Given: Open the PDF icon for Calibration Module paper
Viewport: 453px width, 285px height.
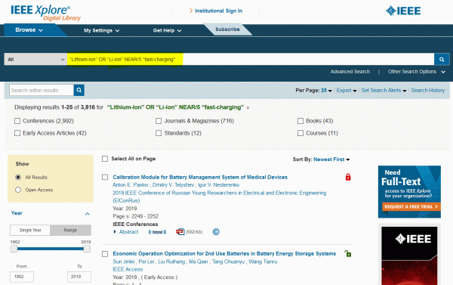Looking at the screenshot, I should pyautogui.click(x=180, y=232).
